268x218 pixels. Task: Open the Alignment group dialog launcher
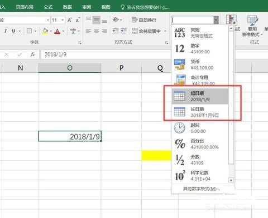pos(166,43)
